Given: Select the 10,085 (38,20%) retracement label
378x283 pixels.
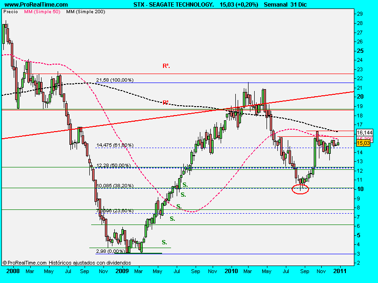Looking at the screenshot, I should tap(115, 185).
